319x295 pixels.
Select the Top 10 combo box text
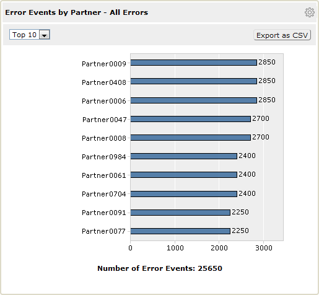[24, 35]
